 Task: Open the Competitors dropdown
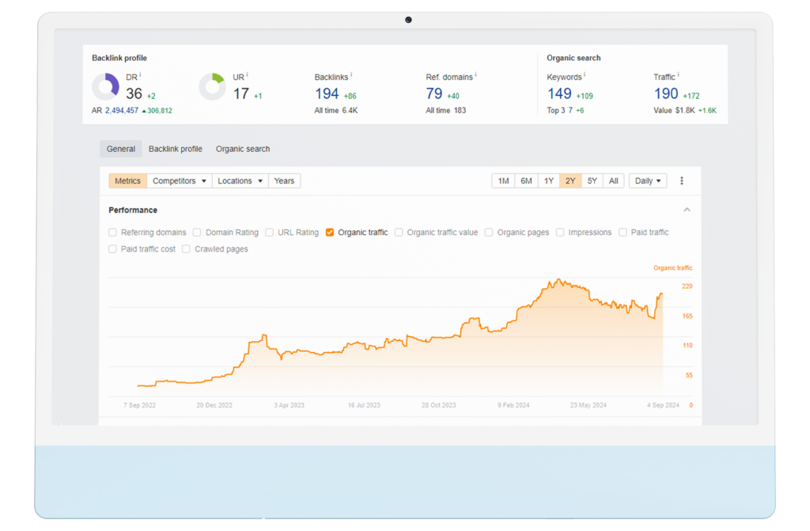click(x=180, y=181)
